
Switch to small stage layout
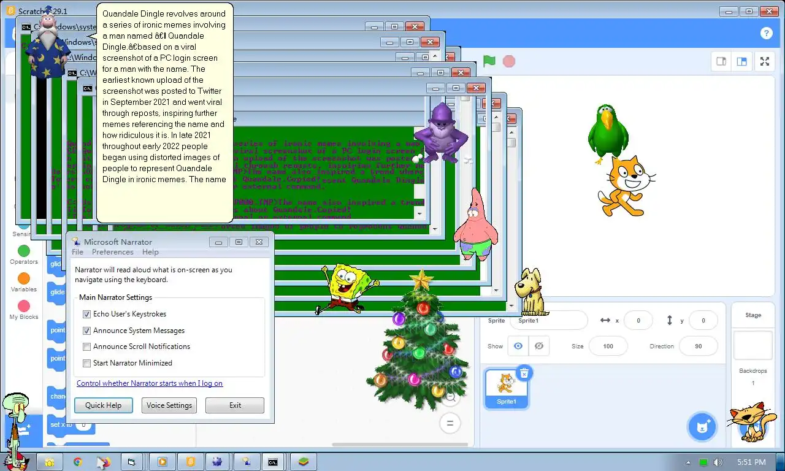(722, 61)
